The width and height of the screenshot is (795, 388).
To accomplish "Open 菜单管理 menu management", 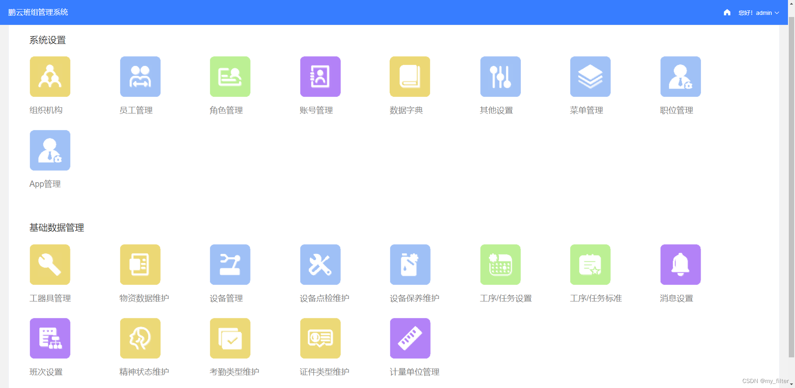I will [x=590, y=77].
